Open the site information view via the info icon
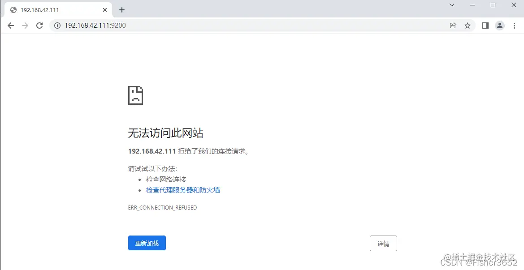 pyautogui.click(x=56, y=26)
